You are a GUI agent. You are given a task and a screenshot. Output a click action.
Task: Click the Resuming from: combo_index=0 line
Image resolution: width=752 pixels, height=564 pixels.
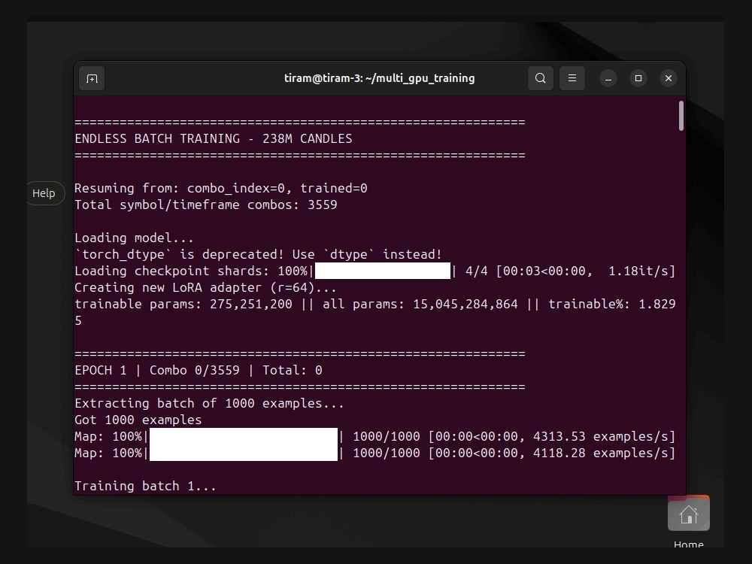[221, 189]
